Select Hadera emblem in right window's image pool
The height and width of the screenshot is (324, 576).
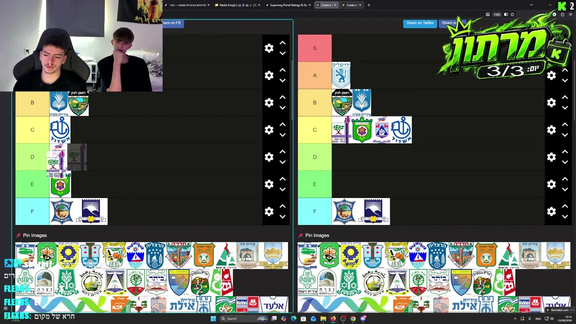461,255
